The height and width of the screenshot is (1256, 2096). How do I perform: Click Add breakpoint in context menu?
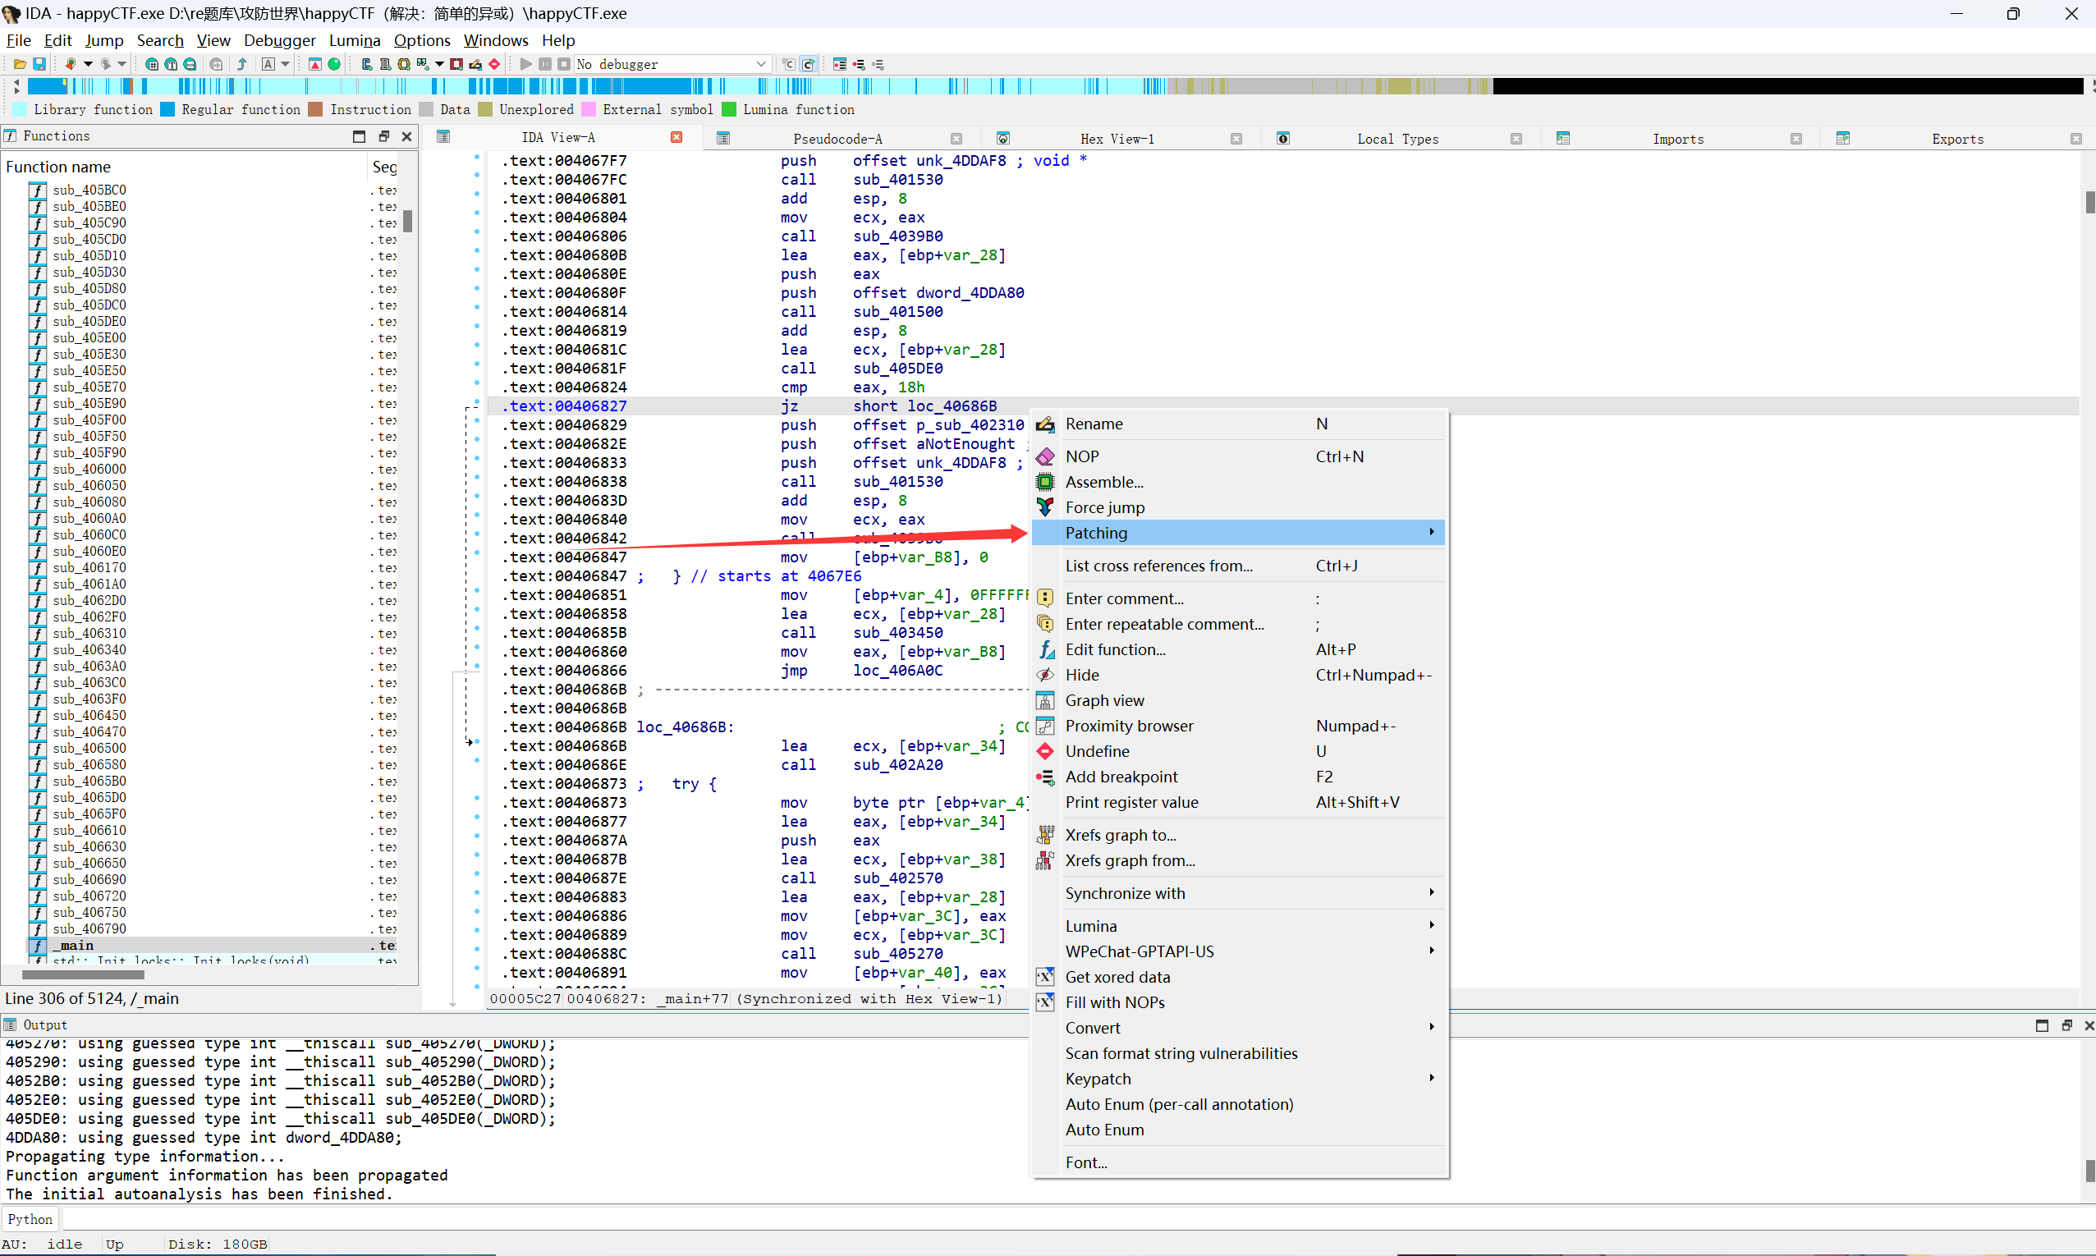click(x=1121, y=777)
